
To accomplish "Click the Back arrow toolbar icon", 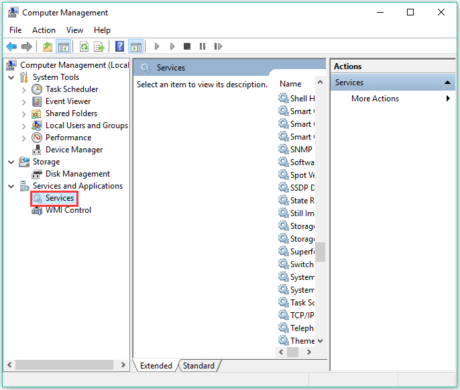I will pos(11,46).
